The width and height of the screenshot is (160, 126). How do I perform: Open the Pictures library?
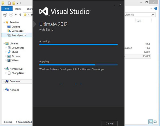16,56
